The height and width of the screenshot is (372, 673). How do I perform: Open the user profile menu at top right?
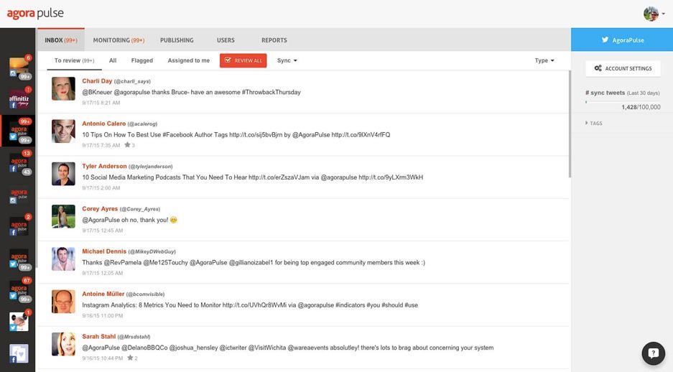tap(654, 14)
